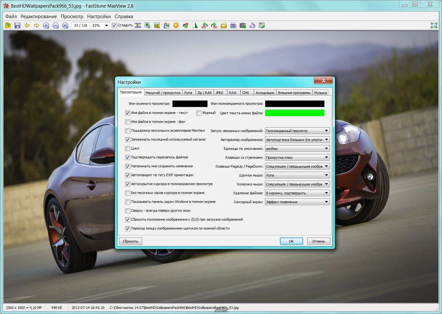Toggle Подтверждать перезапись файлов
The width and height of the screenshot is (442, 314).
[x=127, y=157]
